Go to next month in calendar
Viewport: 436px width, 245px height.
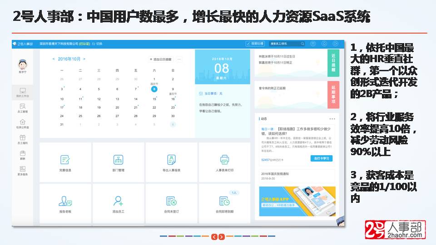click(x=84, y=59)
